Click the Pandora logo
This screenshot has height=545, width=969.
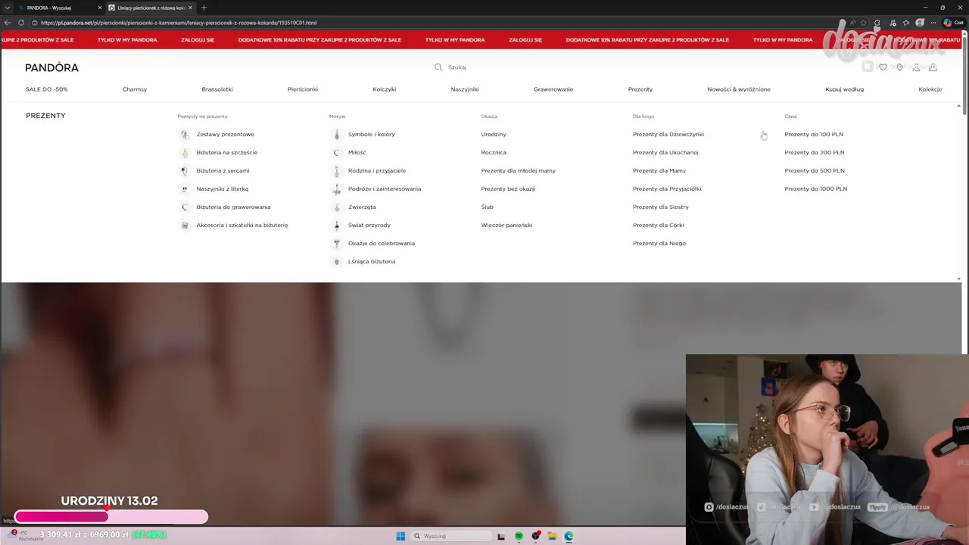click(51, 67)
